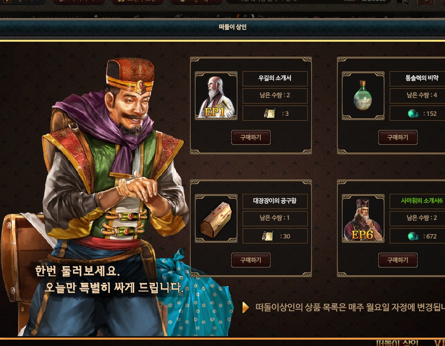This screenshot has height=346, width=445.
Task: Buy 대장장이의 공구함 with its 구매하기 button
Action: 250,260
